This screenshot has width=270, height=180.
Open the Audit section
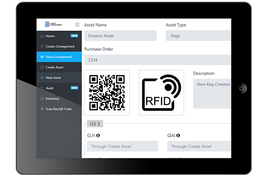[x=59, y=88]
